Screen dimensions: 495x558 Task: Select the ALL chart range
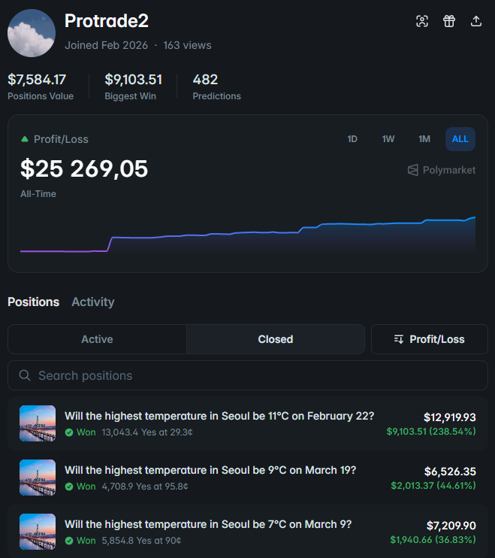(x=460, y=139)
